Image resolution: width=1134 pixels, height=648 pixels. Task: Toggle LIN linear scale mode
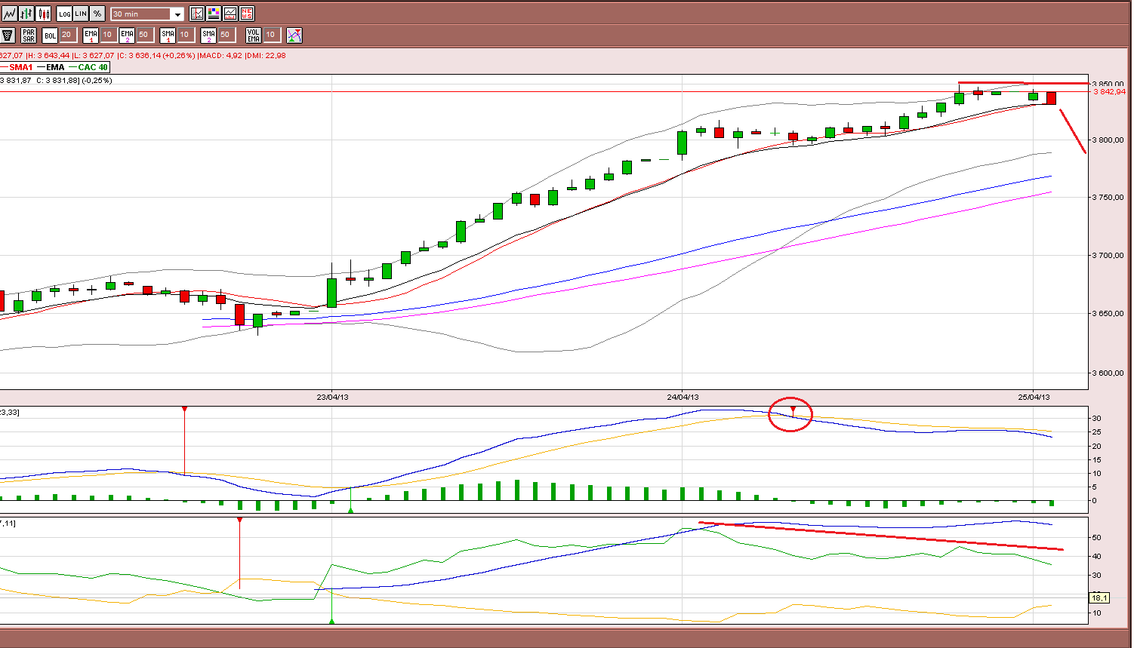point(81,14)
